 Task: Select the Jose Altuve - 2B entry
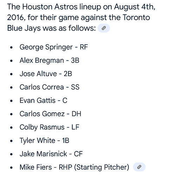(46, 74)
